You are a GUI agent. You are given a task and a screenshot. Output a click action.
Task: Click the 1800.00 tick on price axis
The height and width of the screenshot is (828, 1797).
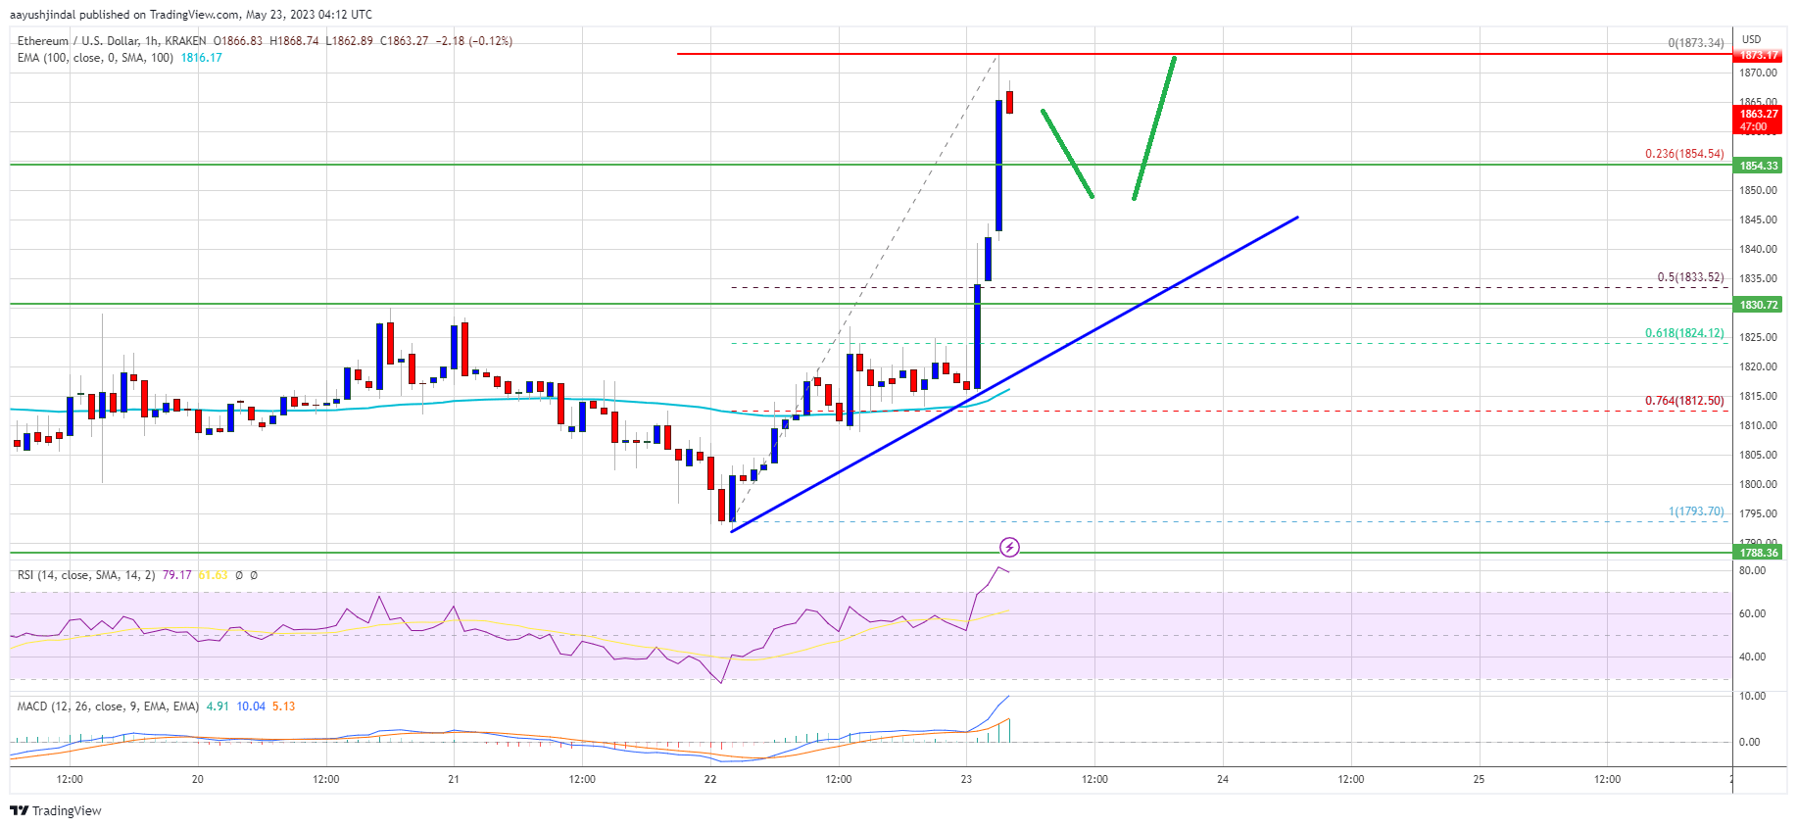(x=1758, y=485)
